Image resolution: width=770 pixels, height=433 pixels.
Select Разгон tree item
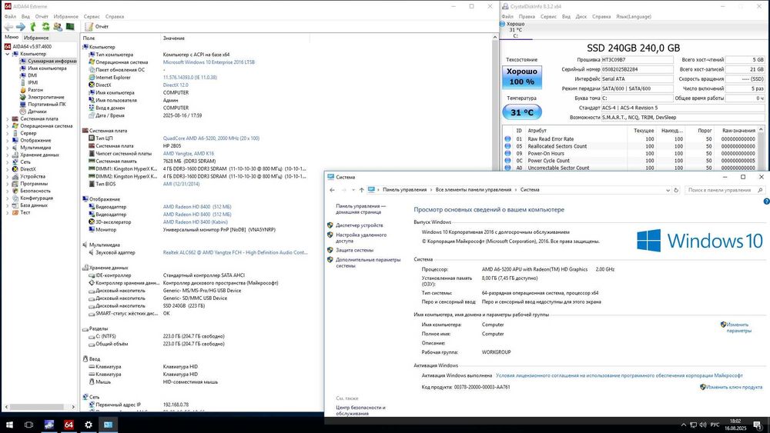pos(35,90)
